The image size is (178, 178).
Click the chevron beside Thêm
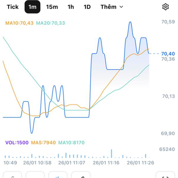[121, 7]
